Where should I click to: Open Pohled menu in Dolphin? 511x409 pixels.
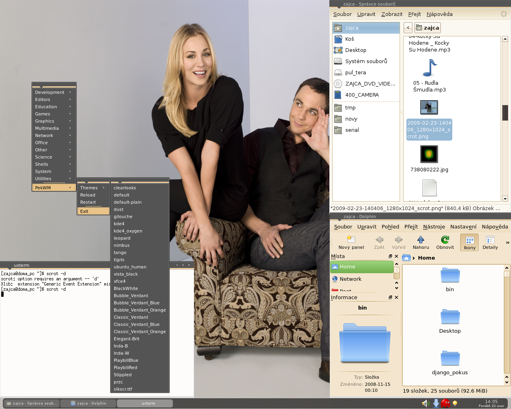[390, 226]
